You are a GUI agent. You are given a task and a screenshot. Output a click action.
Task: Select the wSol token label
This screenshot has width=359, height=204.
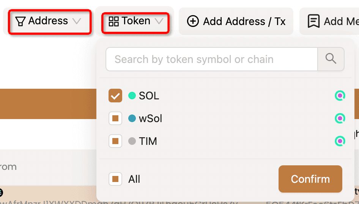pos(150,119)
